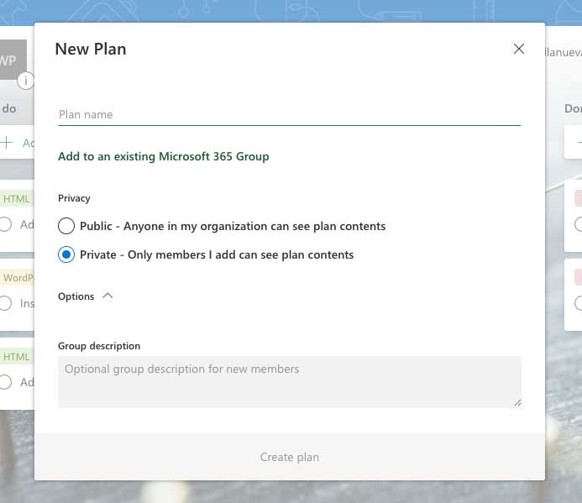This screenshot has width=582, height=503.
Task: Focus the Plan name field
Action: (289, 115)
